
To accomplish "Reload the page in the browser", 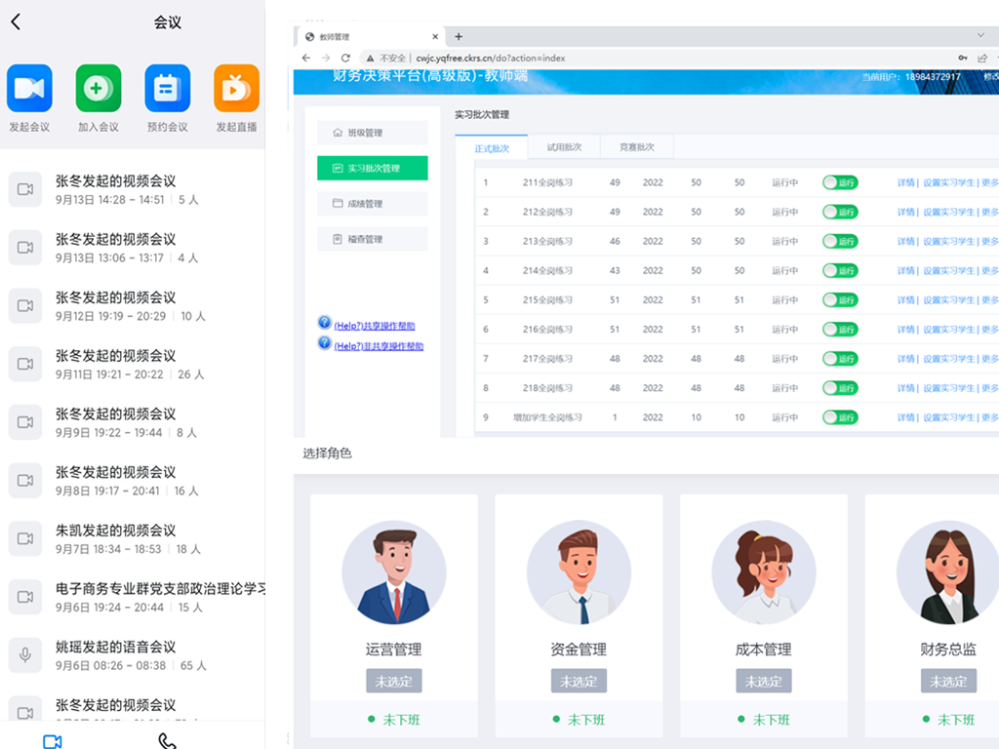I will 345,59.
